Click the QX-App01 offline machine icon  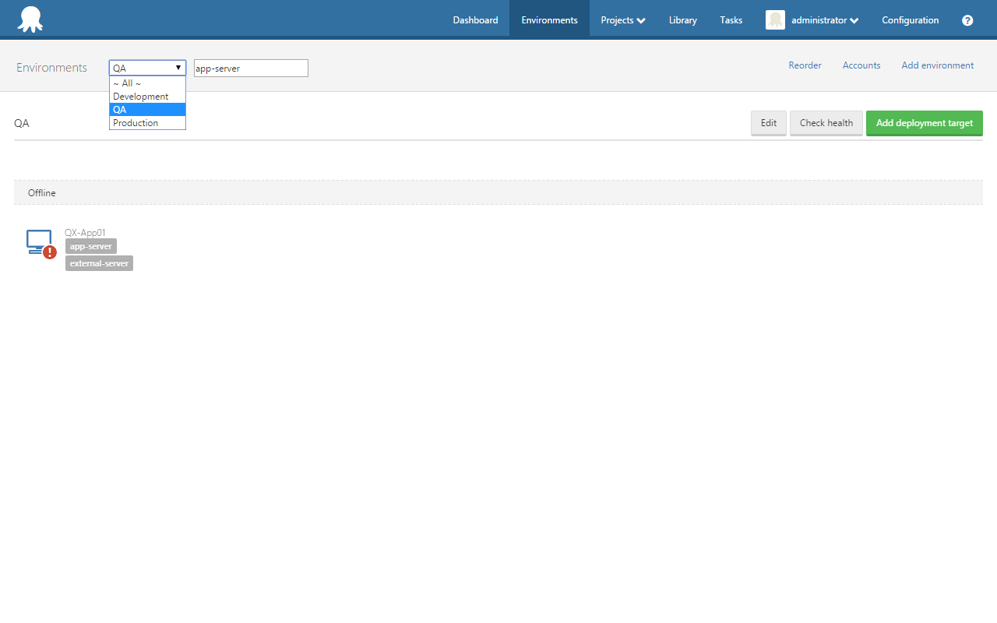pyautogui.click(x=39, y=242)
